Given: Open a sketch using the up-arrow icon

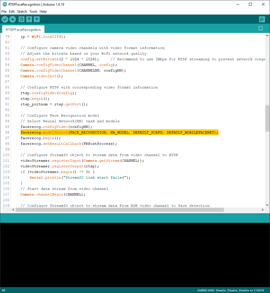Looking at the screenshot, I should 29,19.
